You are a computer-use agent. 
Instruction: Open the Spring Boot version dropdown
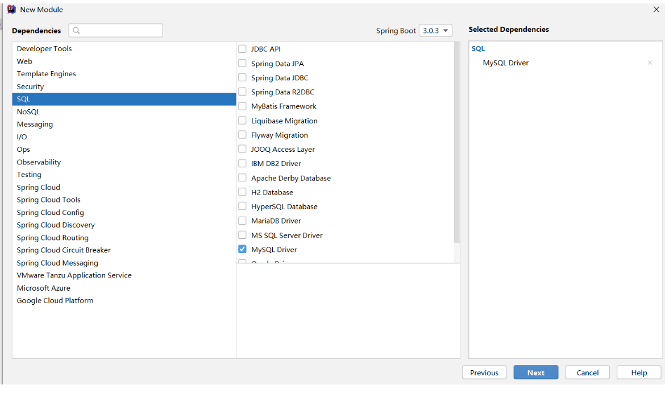435,31
